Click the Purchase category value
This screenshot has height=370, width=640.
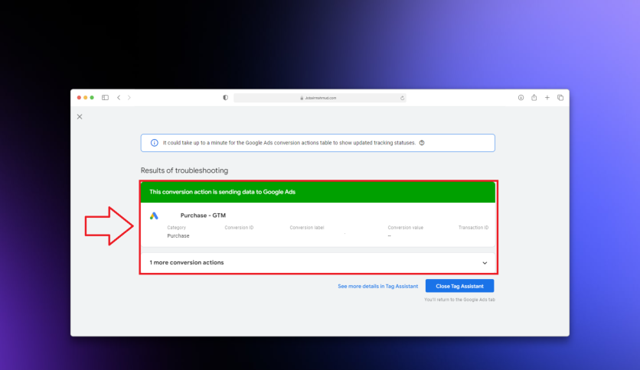pyautogui.click(x=178, y=236)
